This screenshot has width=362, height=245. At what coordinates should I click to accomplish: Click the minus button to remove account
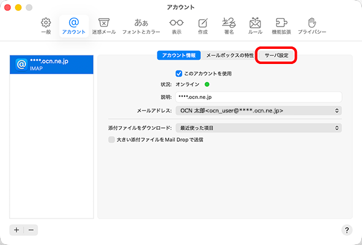point(31,230)
